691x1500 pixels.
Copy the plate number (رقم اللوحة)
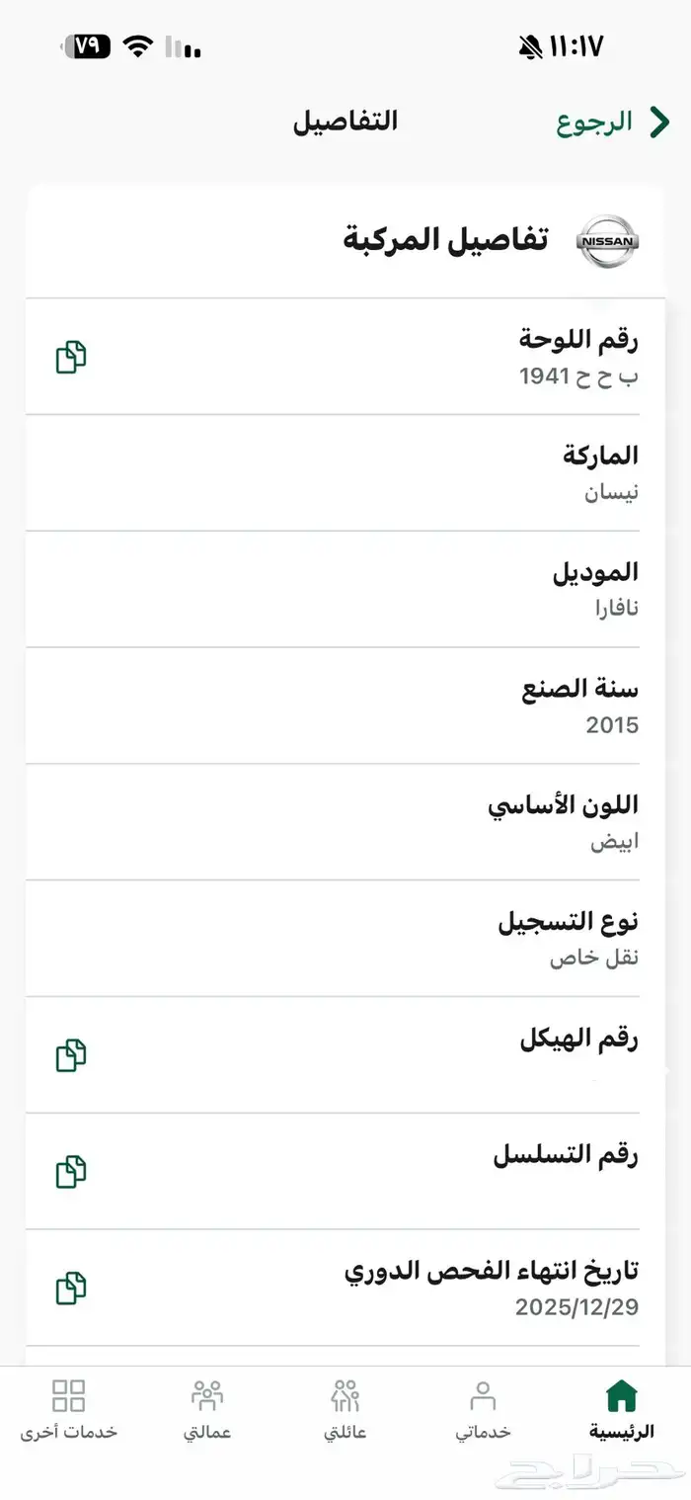(x=71, y=357)
